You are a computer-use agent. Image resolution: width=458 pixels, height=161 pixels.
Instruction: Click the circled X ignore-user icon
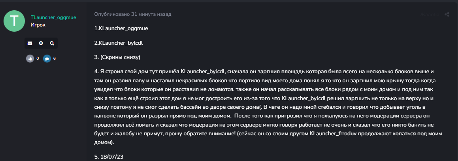pyautogui.click(x=41, y=43)
